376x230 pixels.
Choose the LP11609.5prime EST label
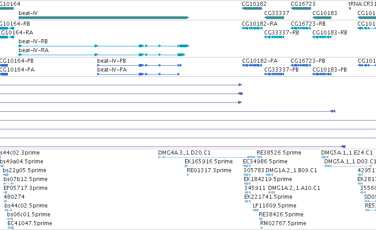[274, 206]
